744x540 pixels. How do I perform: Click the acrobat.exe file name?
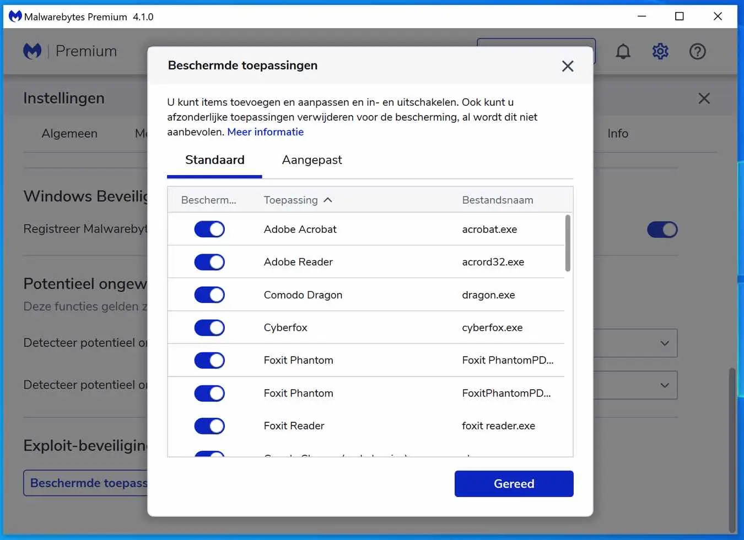tap(489, 230)
